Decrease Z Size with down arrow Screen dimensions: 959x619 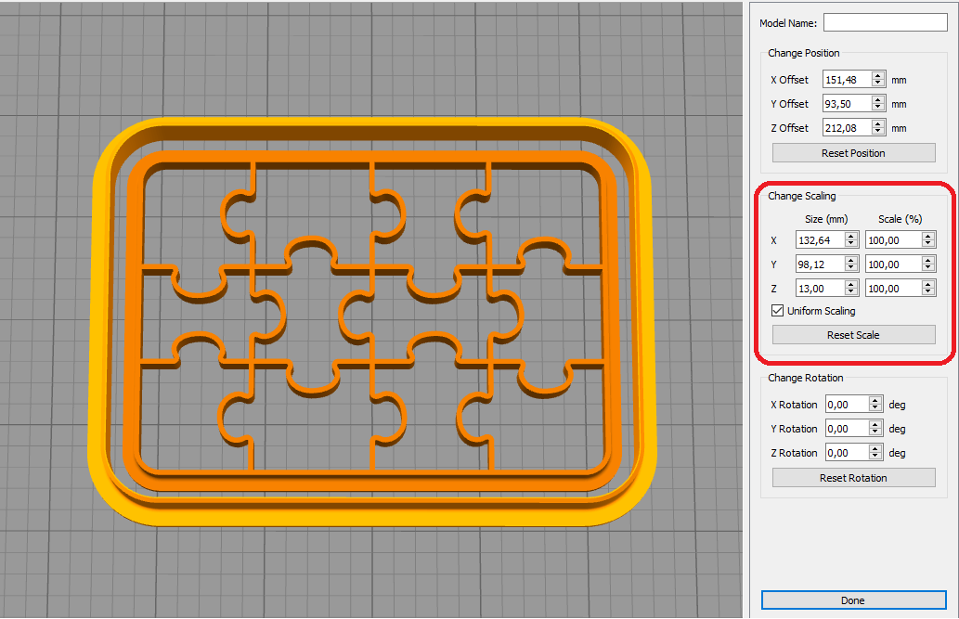coord(851,291)
